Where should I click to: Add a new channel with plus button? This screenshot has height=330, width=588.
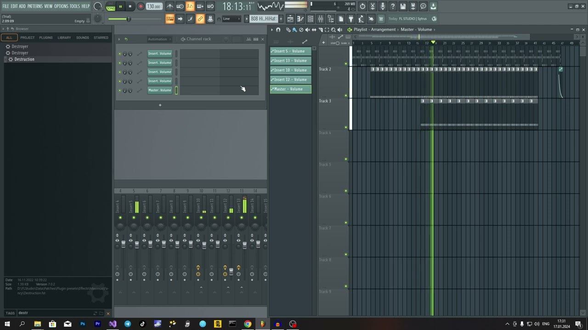click(x=160, y=105)
